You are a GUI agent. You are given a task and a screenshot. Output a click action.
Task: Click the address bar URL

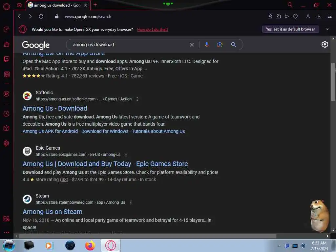pos(88,16)
